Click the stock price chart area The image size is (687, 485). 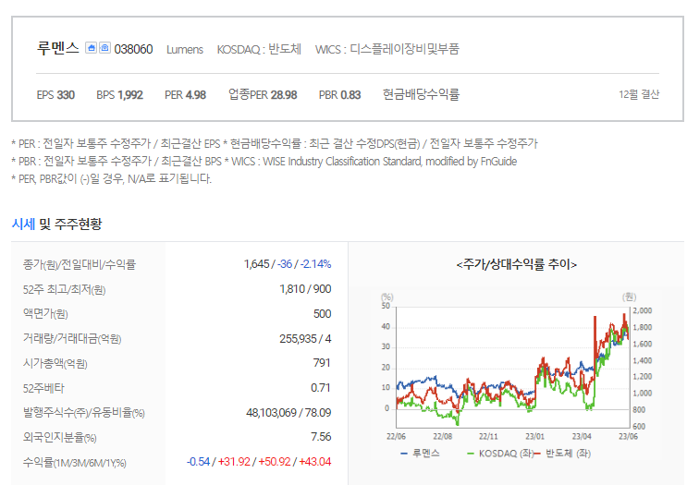pos(512,368)
